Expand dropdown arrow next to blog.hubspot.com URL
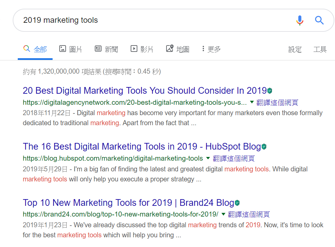The image size is (335, 247). [208, 158]
